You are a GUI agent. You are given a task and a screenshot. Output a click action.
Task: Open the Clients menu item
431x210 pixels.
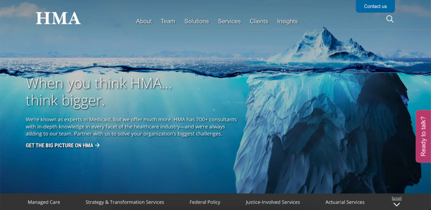[x=259, y=21]
